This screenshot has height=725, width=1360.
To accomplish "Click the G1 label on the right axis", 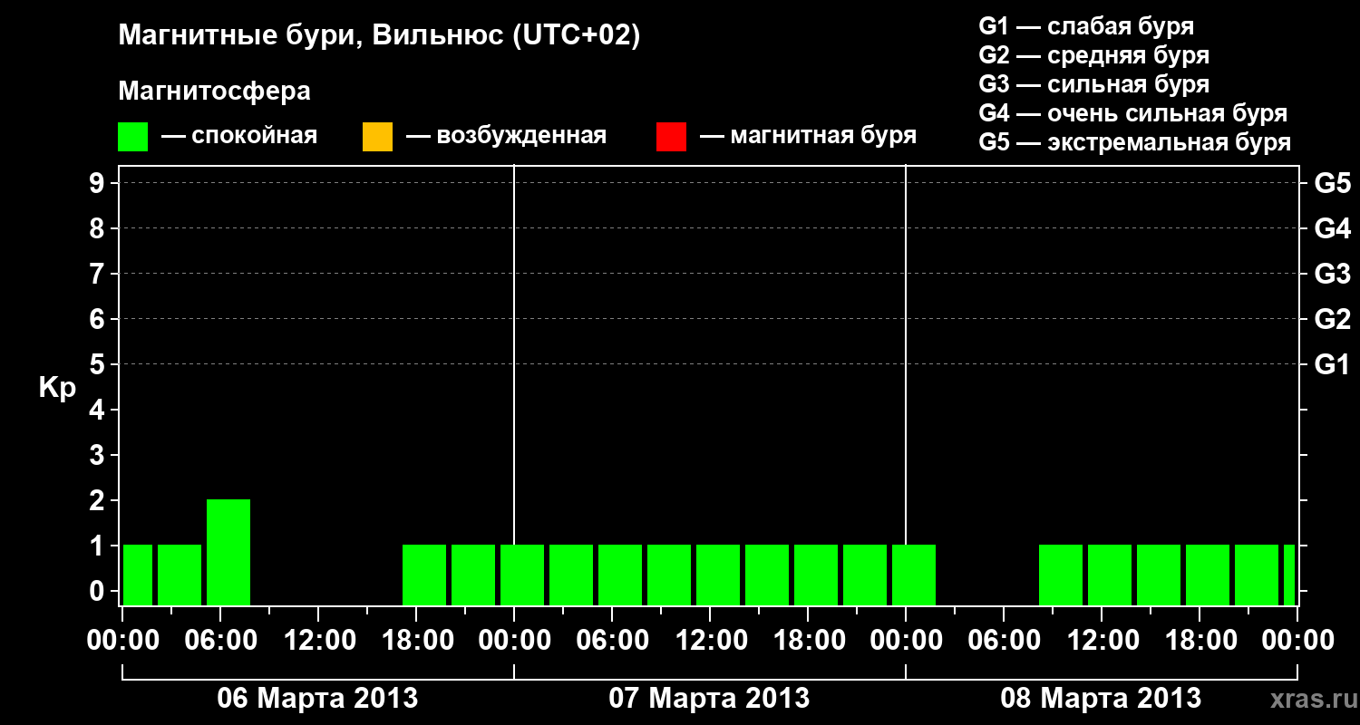I will pyautogui.click(x=1332, y=364).
